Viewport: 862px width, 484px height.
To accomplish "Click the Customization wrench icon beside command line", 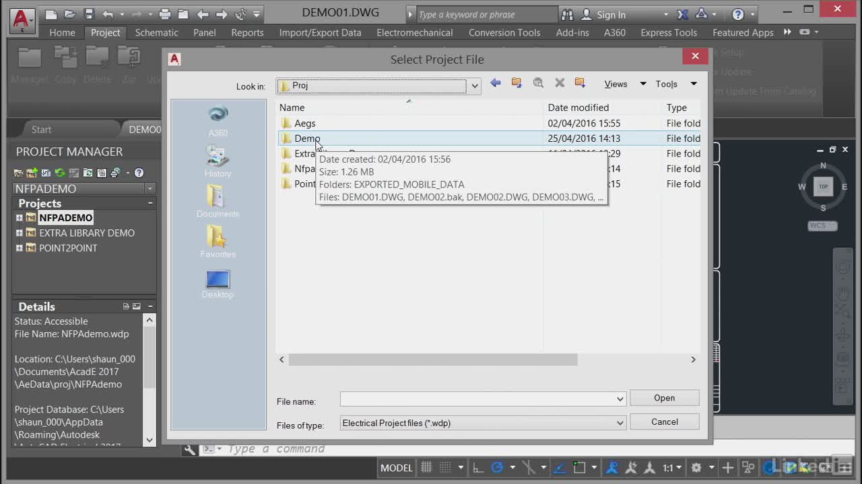I will pos(190,450).
